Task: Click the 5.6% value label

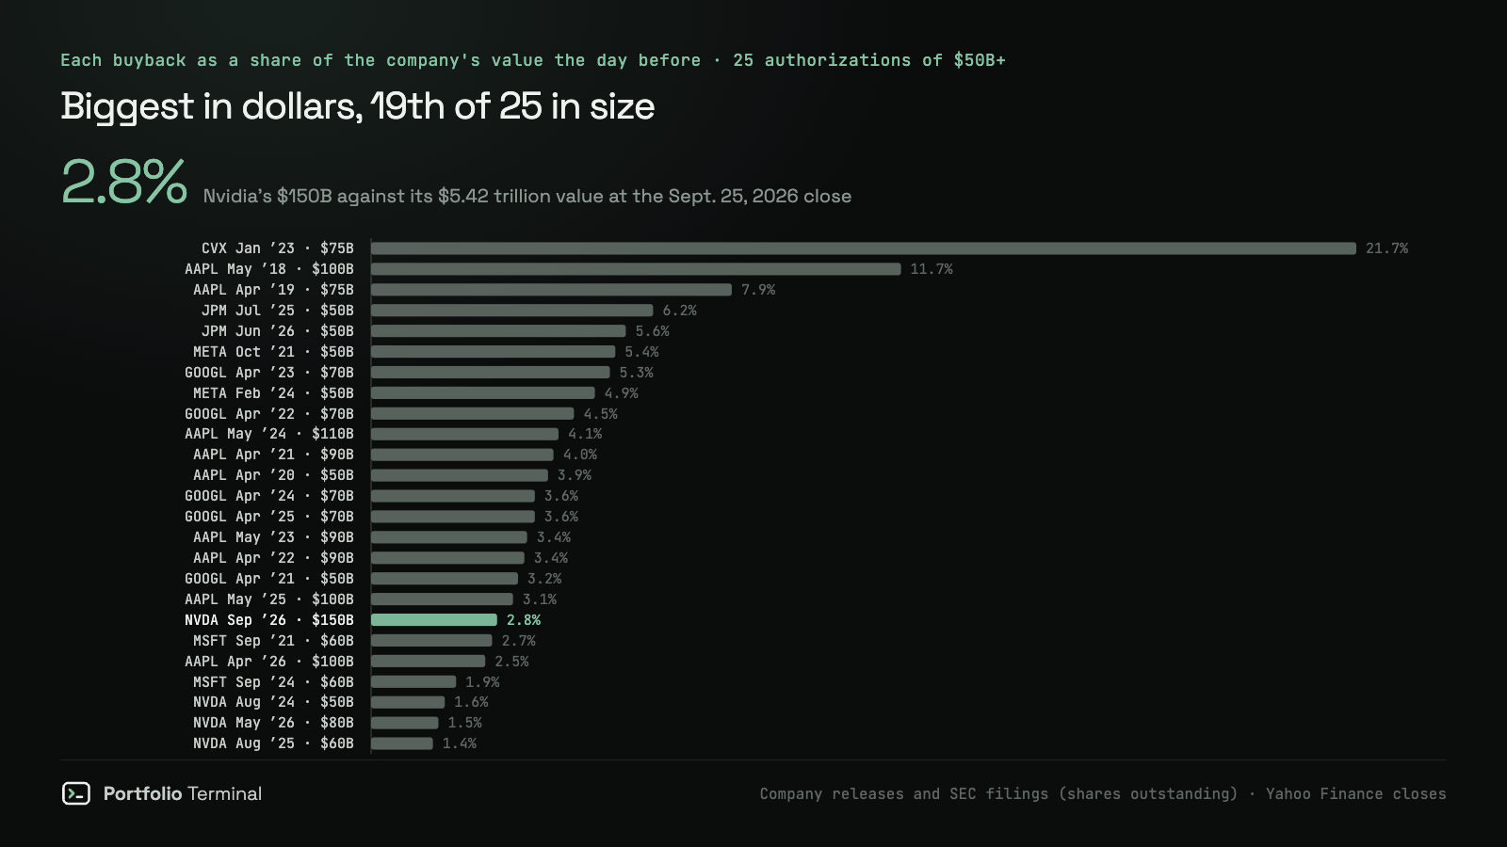Action: [653, 331]
